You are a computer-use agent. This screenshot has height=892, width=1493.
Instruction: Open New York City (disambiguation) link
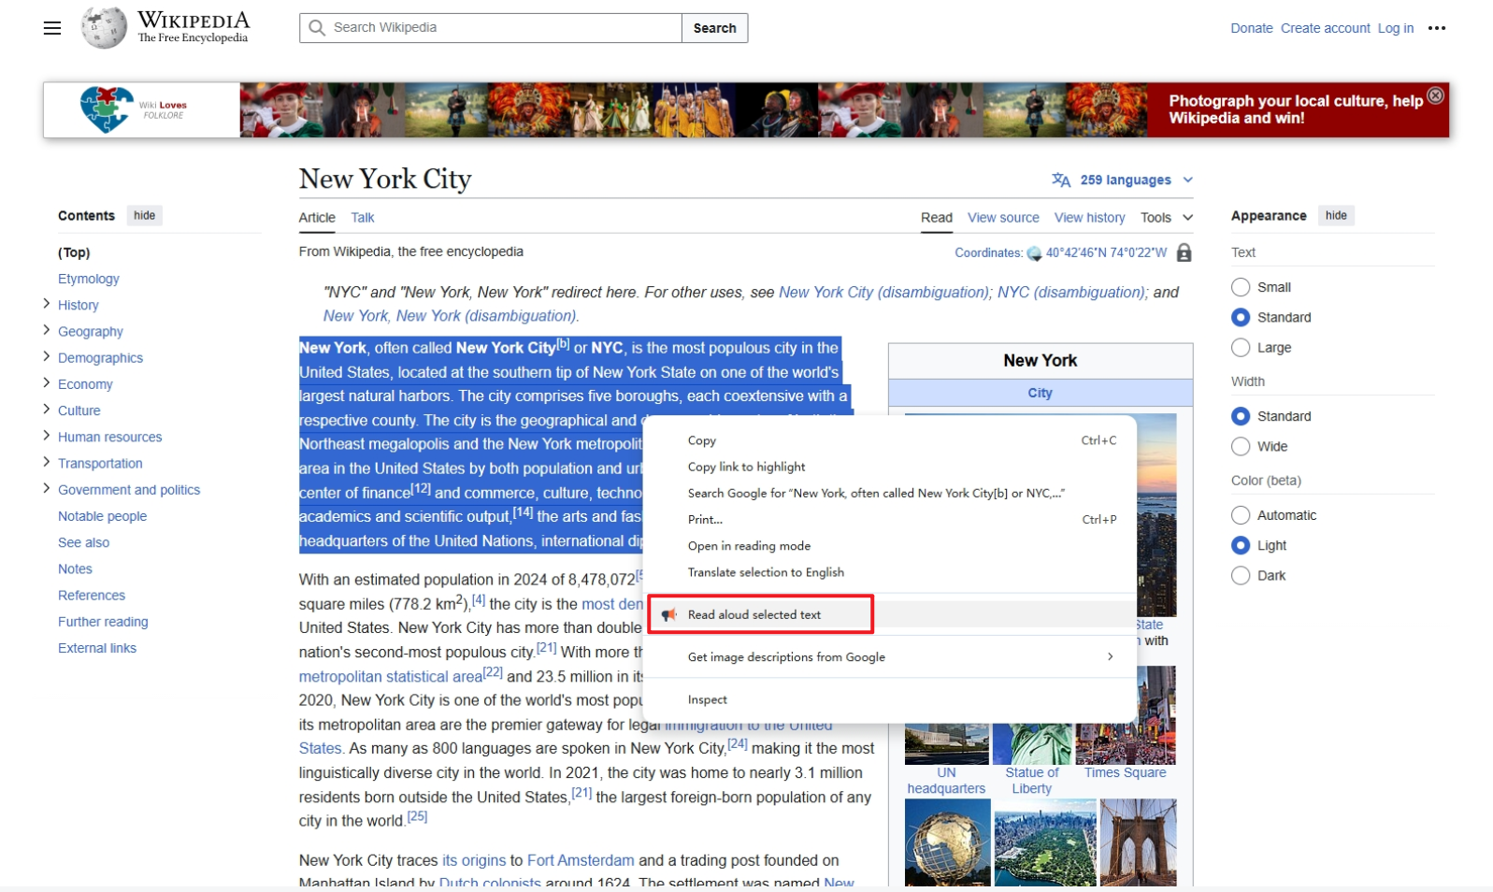[883, 293]
